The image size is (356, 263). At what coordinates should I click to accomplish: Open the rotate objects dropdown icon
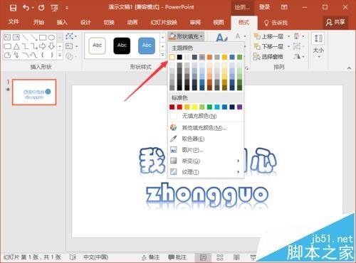click(298, 57)
